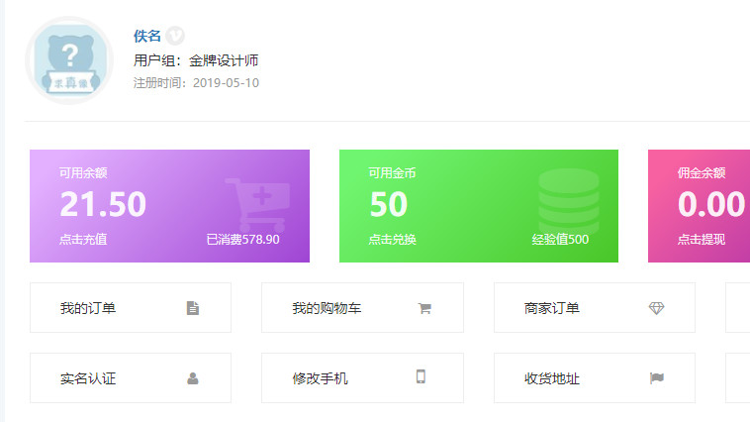The image size is (750, 422).
Task: Click the 0.00 commission balance amount
Action: (x=711, y=204)
